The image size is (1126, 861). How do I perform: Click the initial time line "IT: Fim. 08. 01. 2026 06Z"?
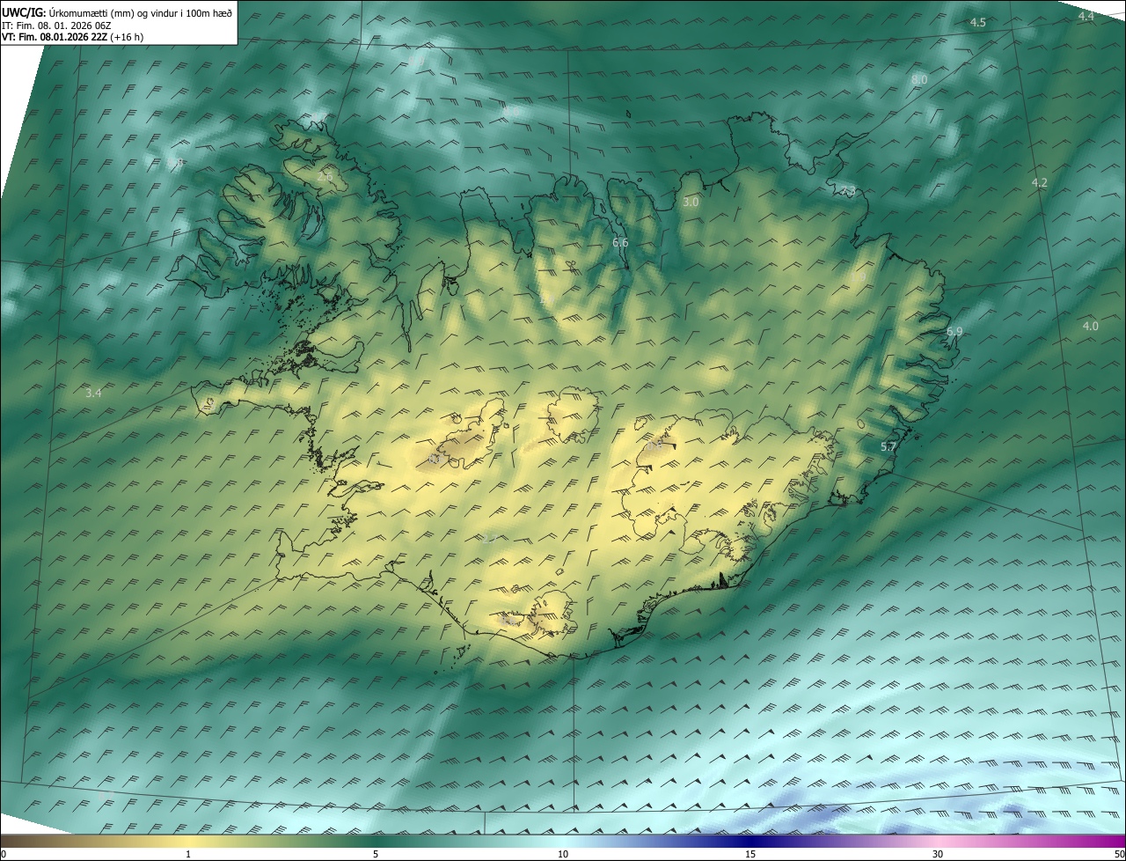coord(56,26)
